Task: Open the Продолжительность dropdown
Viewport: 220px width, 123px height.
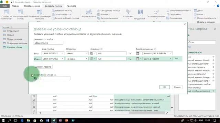Action: tap(206, 18)
